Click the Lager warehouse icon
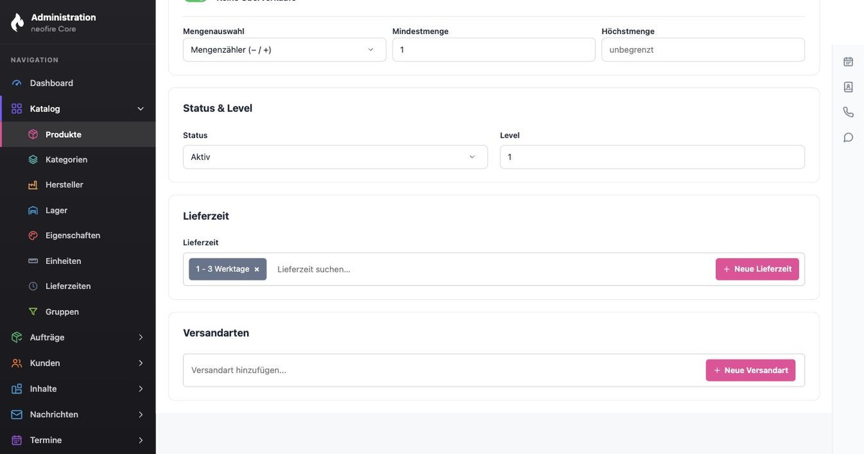 tap(33, 211)
